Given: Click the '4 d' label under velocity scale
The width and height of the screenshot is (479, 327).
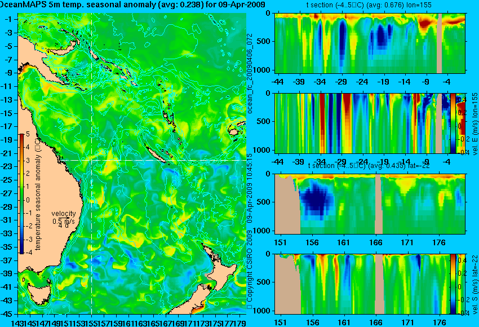Looking at the screenshot, I should [64, 226].
